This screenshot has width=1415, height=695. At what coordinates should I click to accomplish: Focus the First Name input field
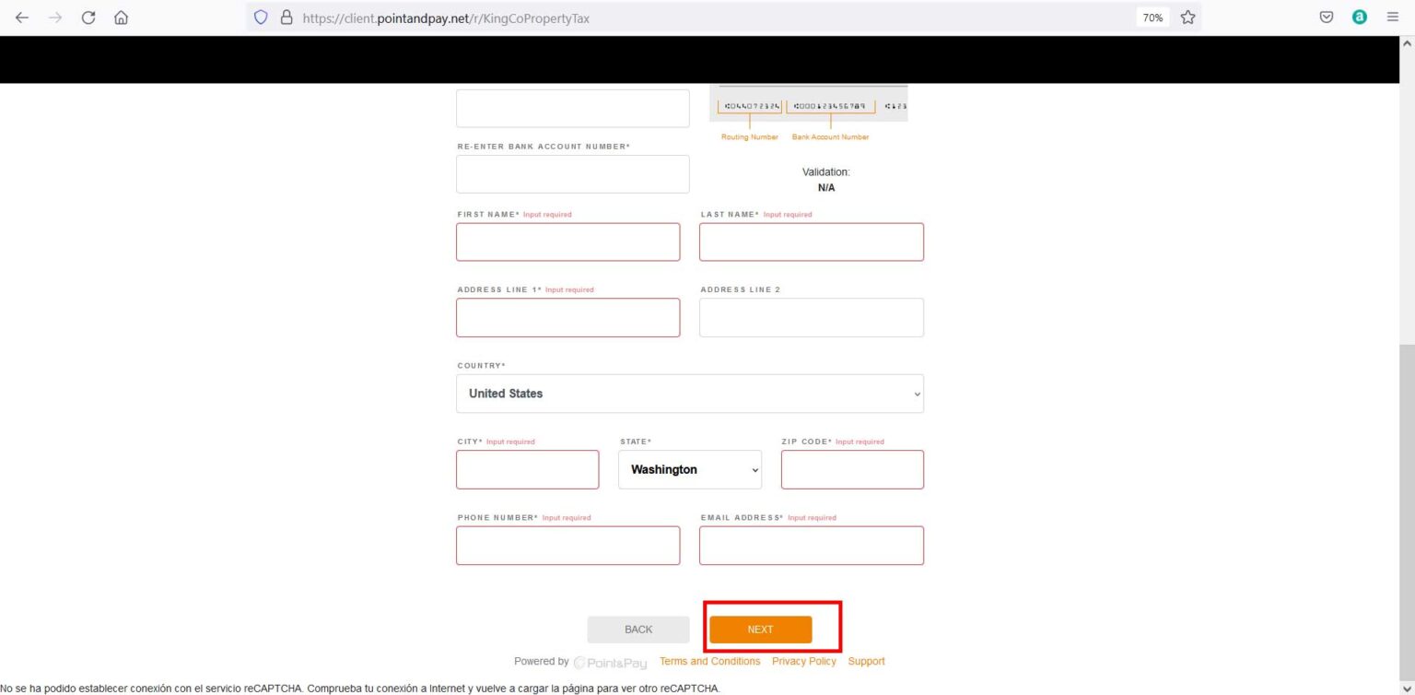[567, 242]
